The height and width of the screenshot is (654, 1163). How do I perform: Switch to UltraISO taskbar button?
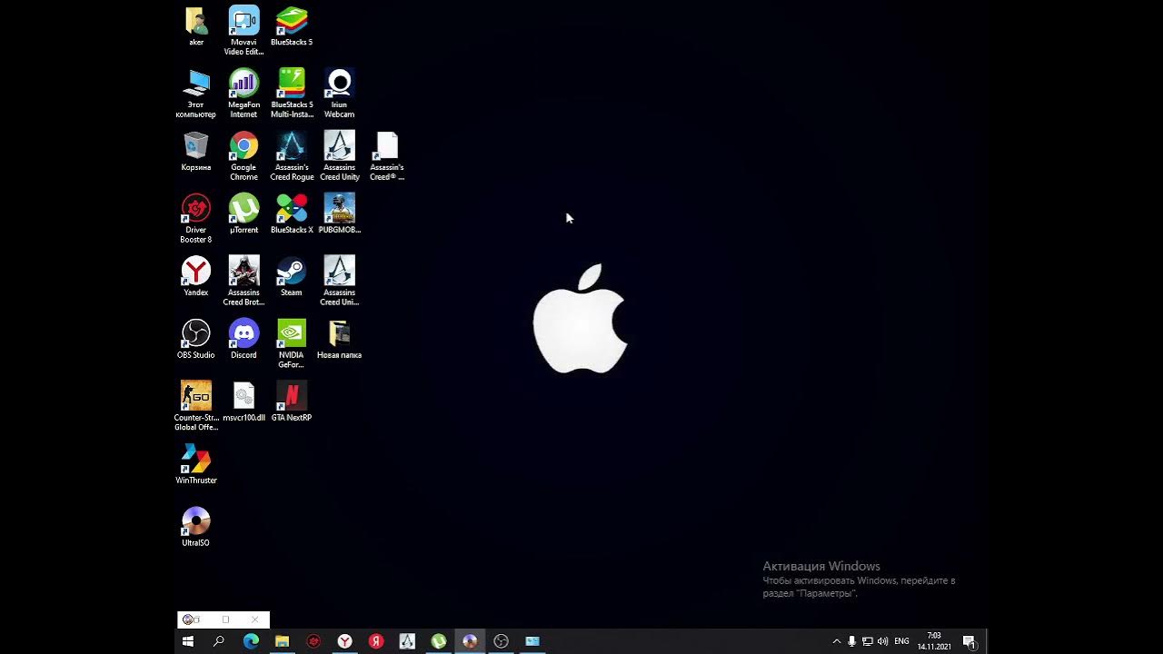[470, 641]
